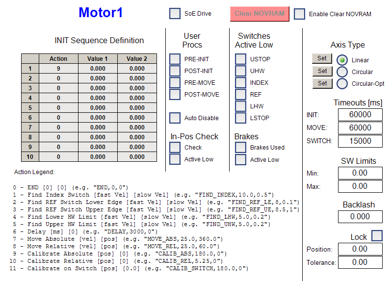Viewport: 391px width, 281px height.
Task: Click the SW Limits Min field
Action: [360, 173]
